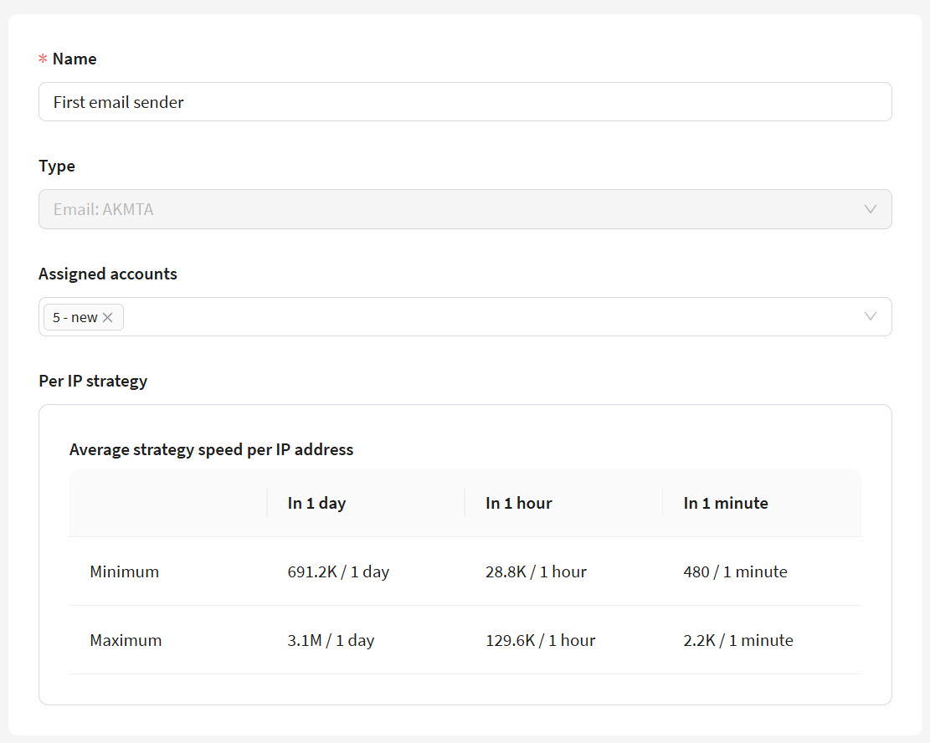The height and width of the screenshot is (743, 930).
Task: Click the 2.2K / 1 minute cell
Action: point(737,640)
